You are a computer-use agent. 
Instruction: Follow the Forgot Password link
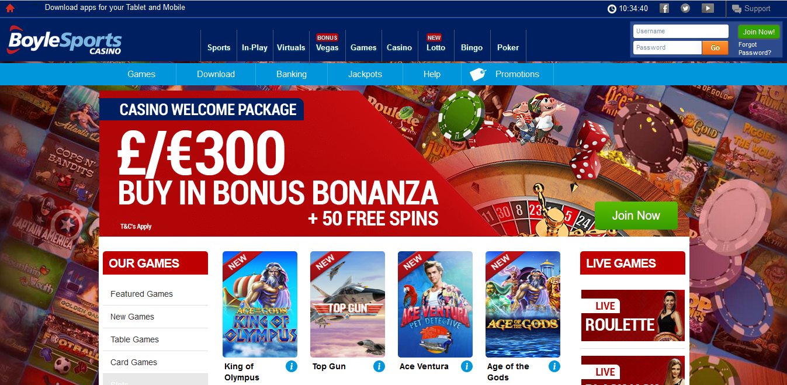[755, 48]
